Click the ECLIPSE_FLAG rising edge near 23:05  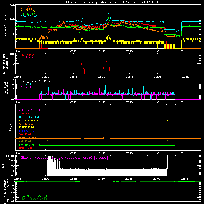coord(168,131)
